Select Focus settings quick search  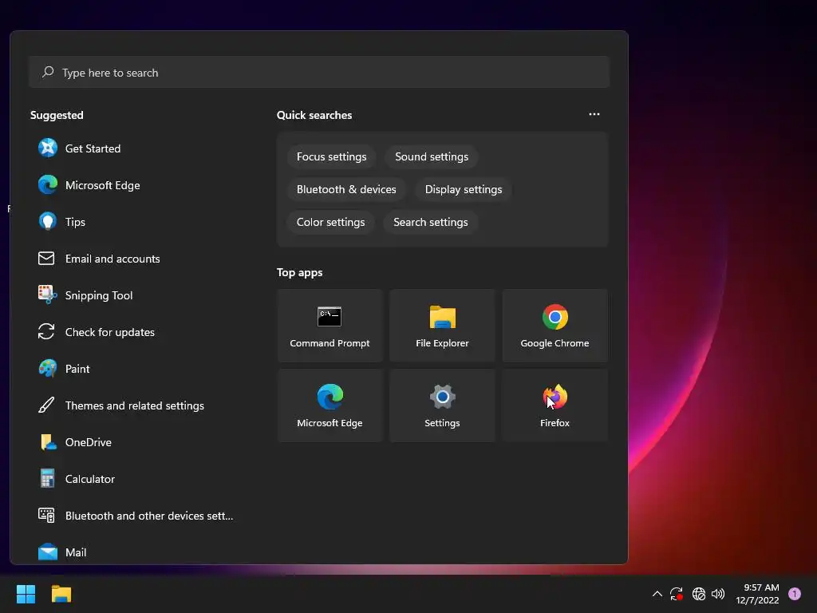pos(331,157)
